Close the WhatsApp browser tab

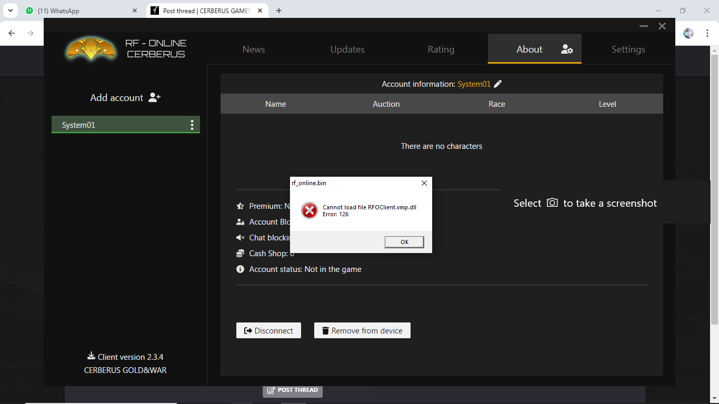(135, 11)
